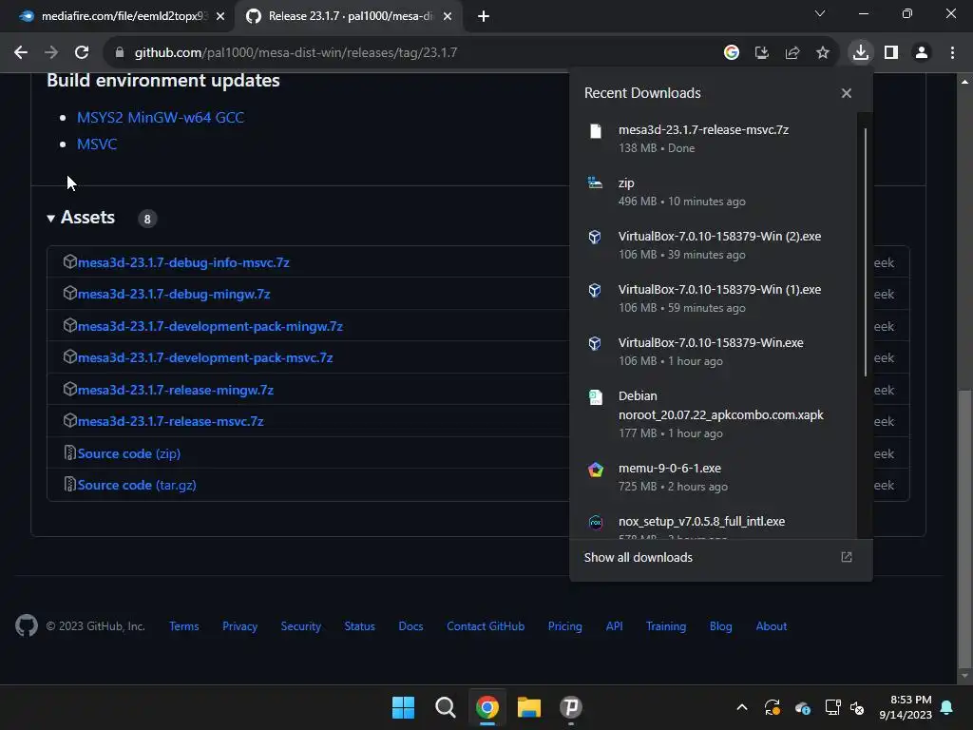Screen dimensions: 973x730
Task: Click Show all downloads
Action: click(638, 557)
